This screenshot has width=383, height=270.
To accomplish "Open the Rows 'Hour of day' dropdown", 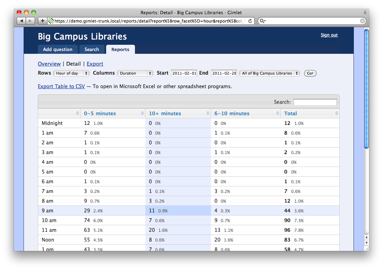I will 71,73.
